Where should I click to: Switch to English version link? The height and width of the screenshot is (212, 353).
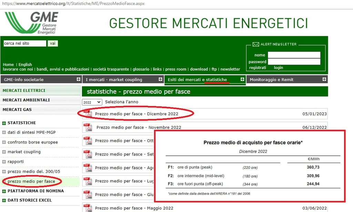(x=25, y=64)
